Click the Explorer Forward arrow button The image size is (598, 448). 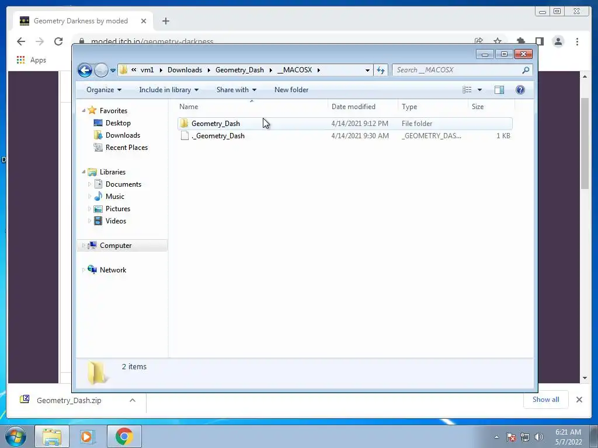coord(101,70)
